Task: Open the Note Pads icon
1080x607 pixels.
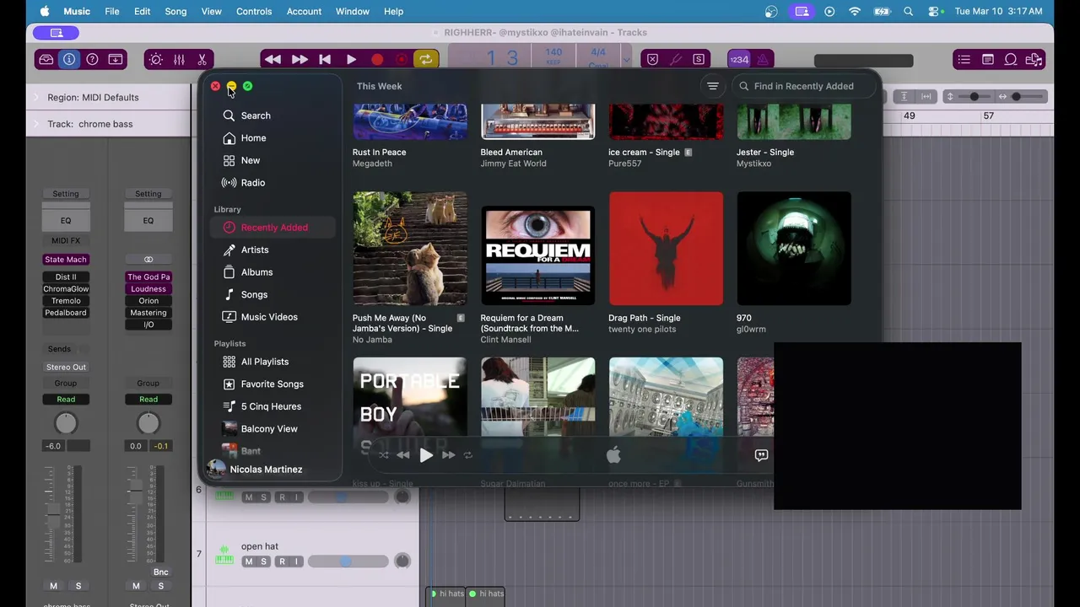Action: 987,59
